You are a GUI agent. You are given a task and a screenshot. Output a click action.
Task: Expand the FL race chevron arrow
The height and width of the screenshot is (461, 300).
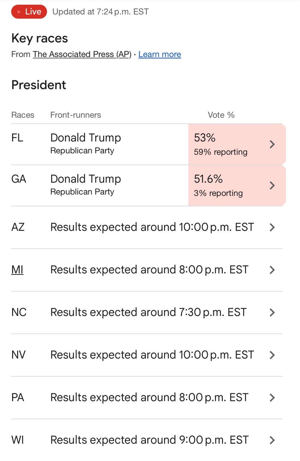(x=272, y=144)
